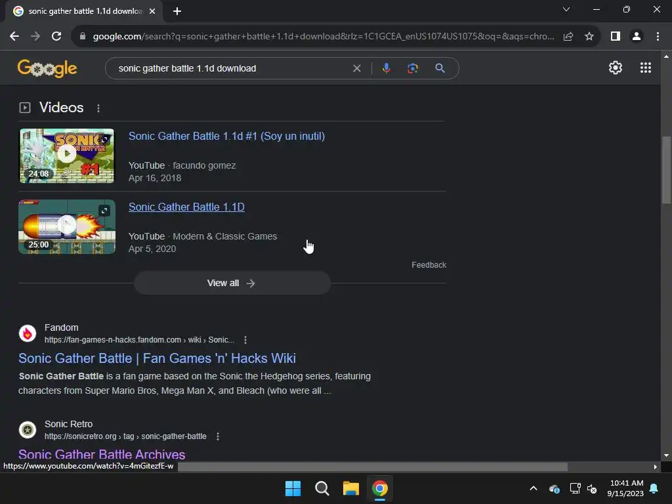The width and height of the screenshot is (672, 504).
Task: Open the clock showing 10:41 AM
Action: (x=625, y=488)
